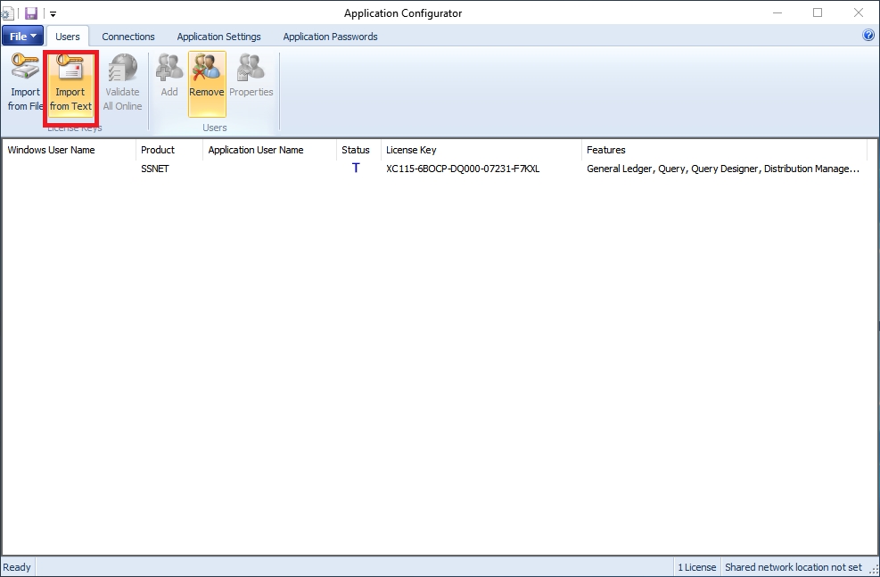This screenshot has height=577, width=880.
Task: Click the Windows User Name column header
Action: coord(50,150)
